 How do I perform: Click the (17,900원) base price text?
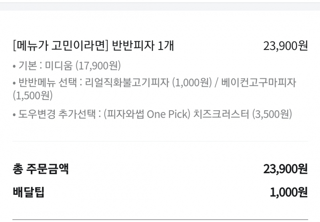[98, 65]
